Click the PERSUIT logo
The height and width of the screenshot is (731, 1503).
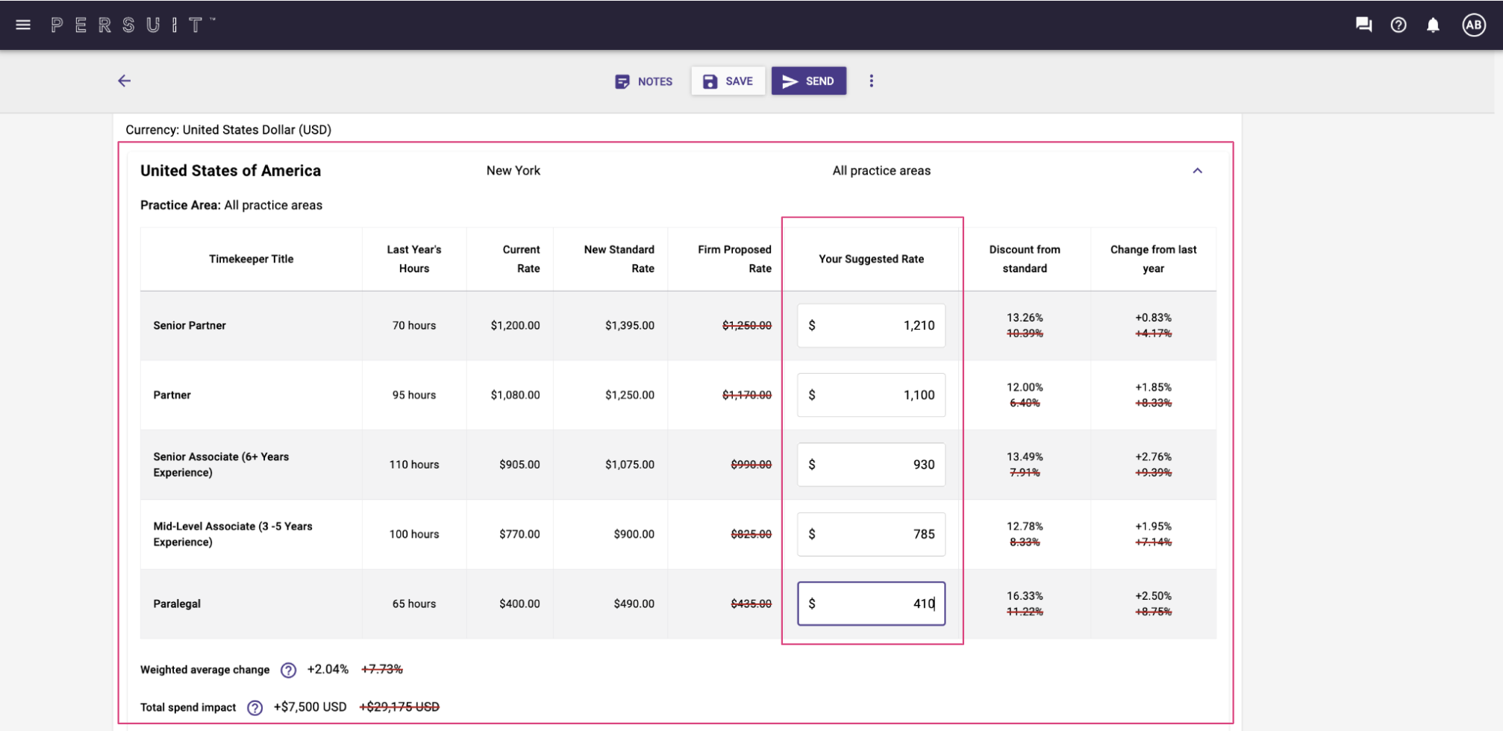pyautogui.click(x=133, y=25)
